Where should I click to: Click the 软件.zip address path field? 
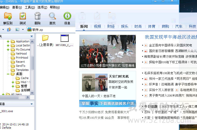(x=51, y=30)
